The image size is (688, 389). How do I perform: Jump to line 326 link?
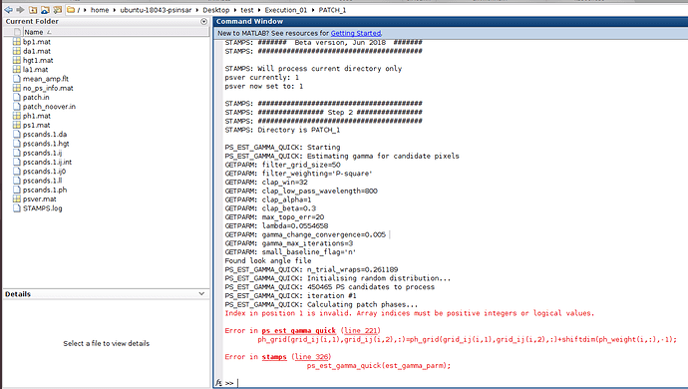pos(311,357)
